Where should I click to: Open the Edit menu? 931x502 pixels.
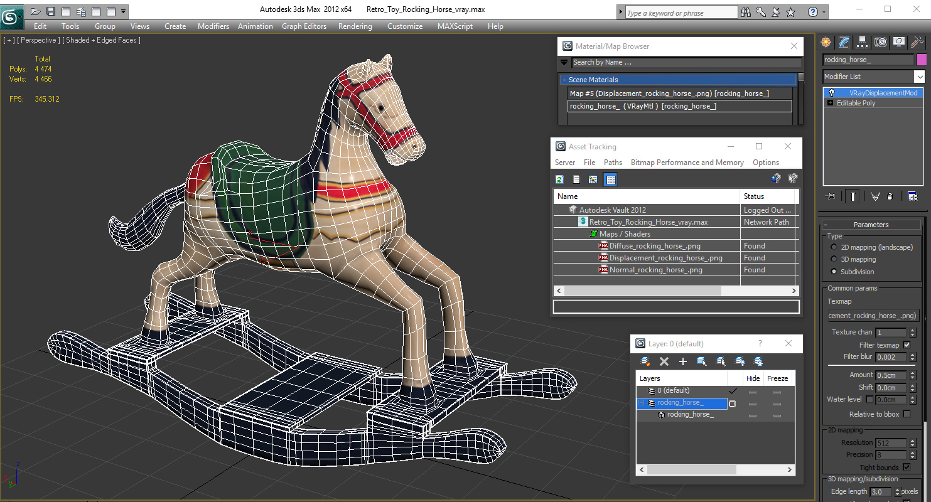40,26
